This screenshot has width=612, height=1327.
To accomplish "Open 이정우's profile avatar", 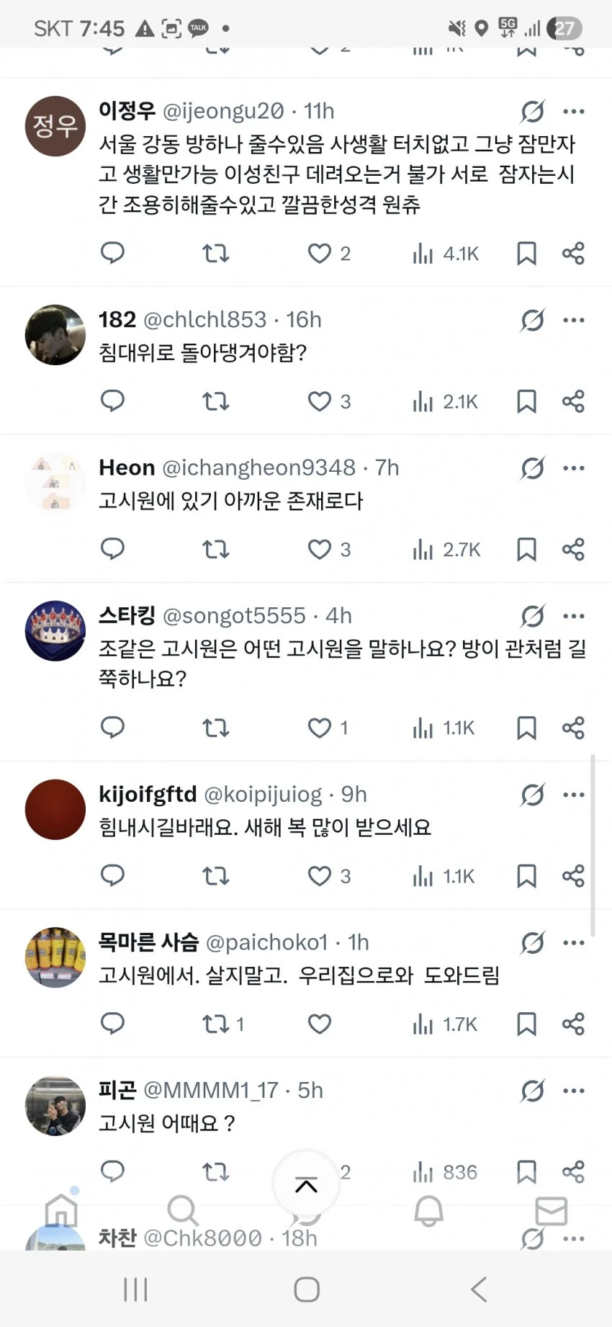I will [55, 126].
